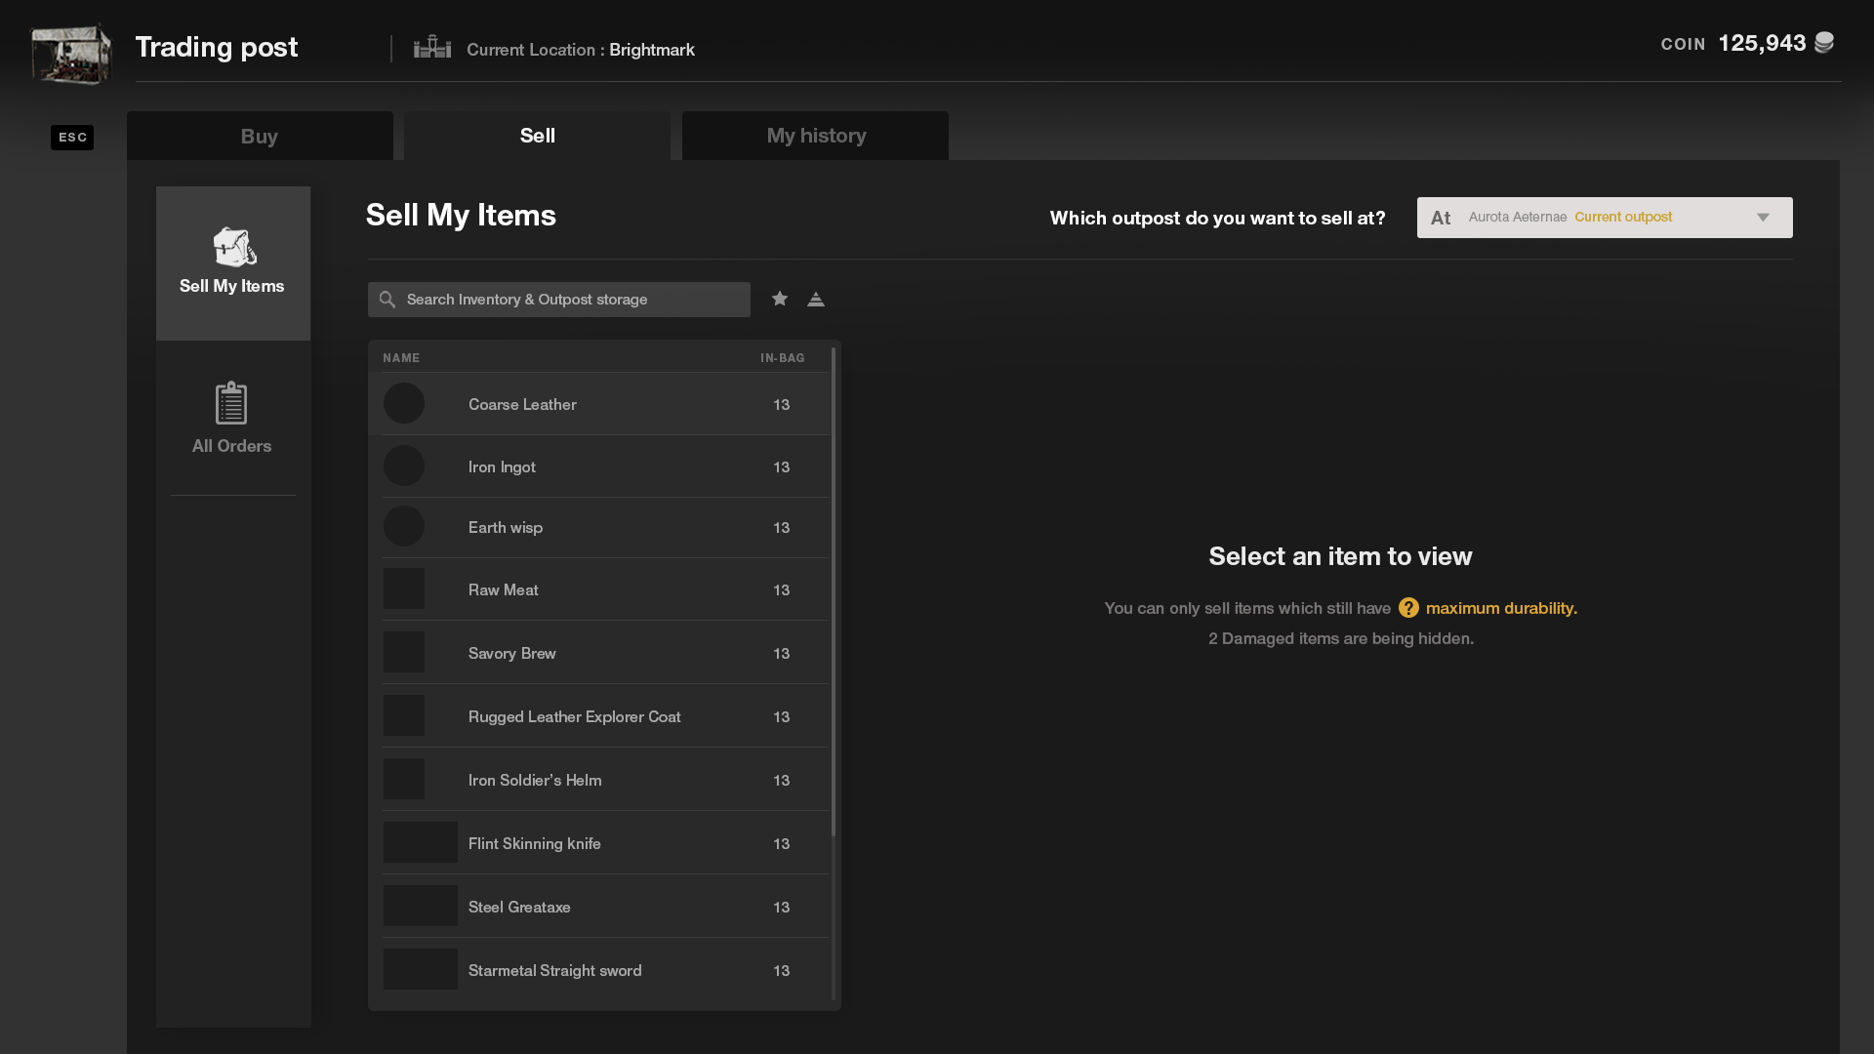Click the trading post stall icon
The image size is (1874, 1054).
tap(70, 54)
